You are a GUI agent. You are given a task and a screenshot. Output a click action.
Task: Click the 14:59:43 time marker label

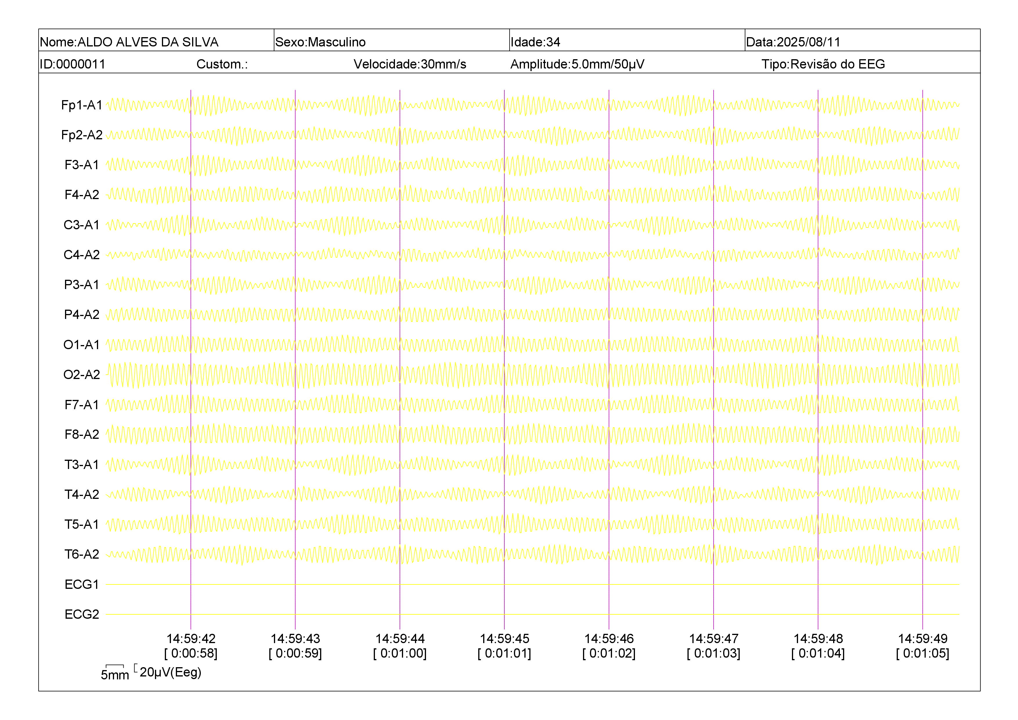[295, 639]
